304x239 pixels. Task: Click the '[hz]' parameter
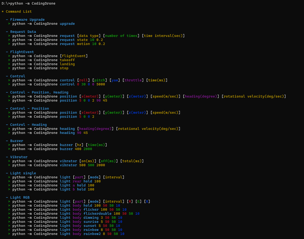click(x=79, y=145)
